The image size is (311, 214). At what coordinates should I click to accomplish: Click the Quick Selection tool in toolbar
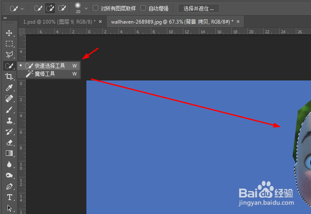click(9, 66)
